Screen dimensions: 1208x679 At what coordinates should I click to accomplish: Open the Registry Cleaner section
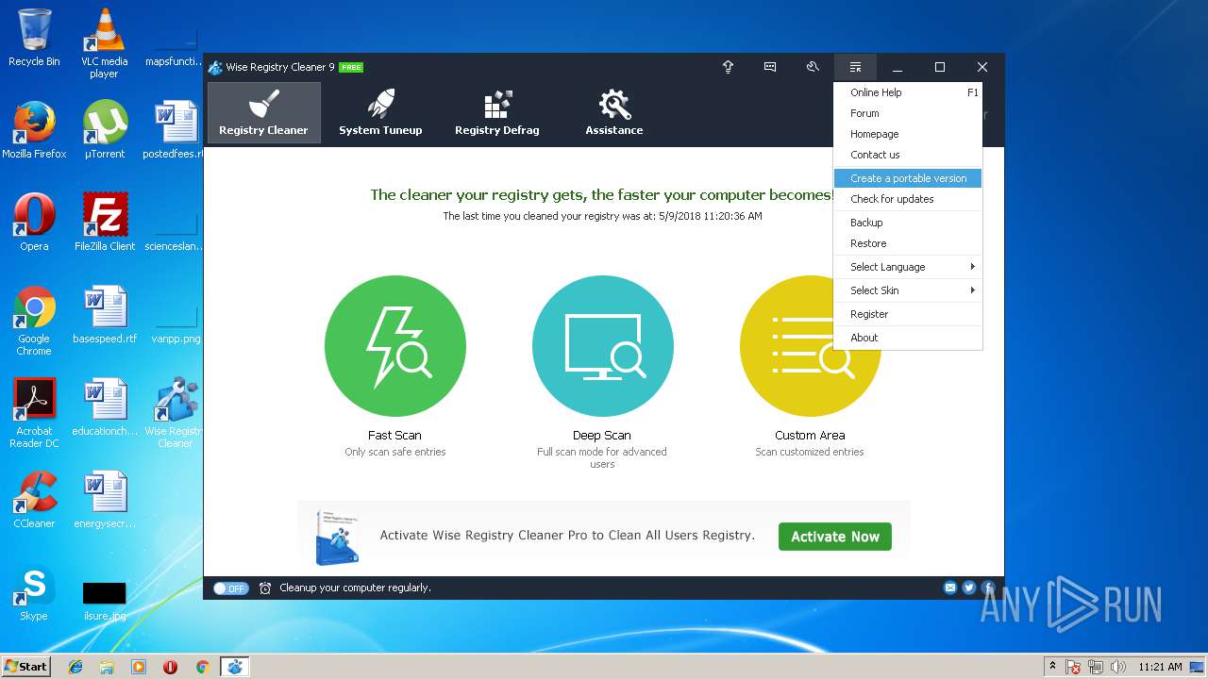click(263, 112)
